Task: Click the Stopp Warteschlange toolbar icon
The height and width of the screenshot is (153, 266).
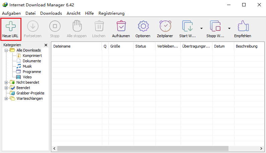Action: click(x=215, y=26)
